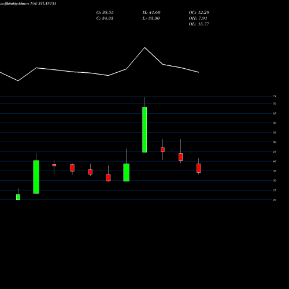
Task: Select the red candle closing near 30
Action: point(108,177)
